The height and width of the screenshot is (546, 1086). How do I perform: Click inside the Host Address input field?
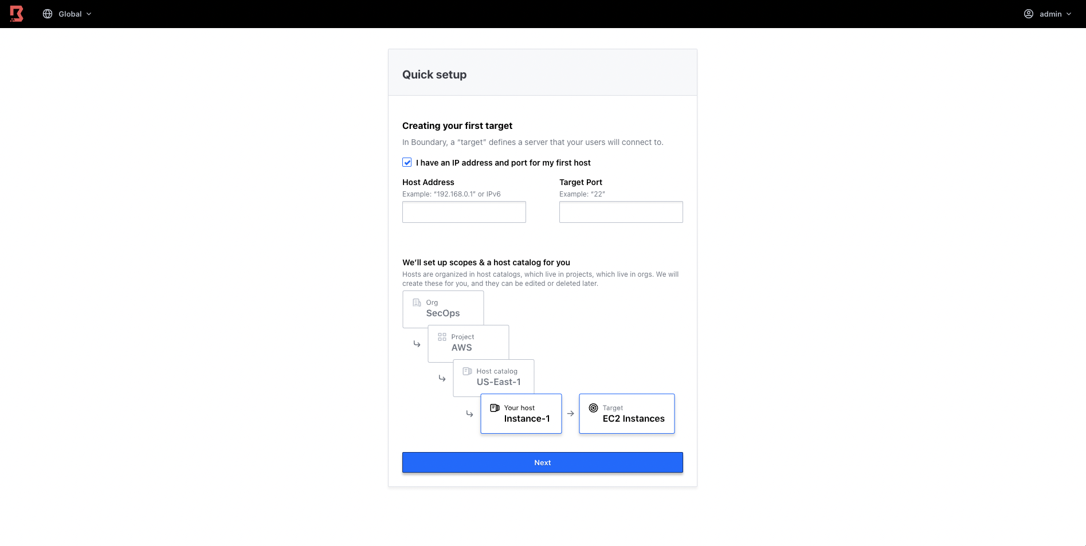click(464, 211)
